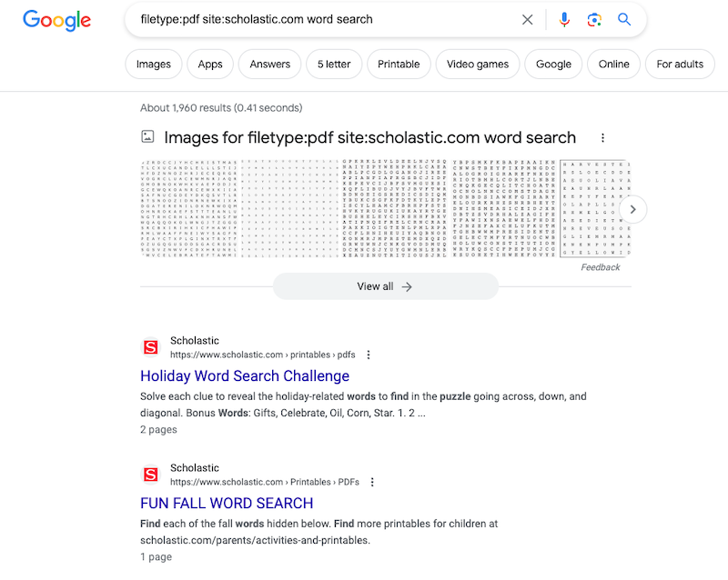The width and height of the screenshot is (728, 580).
Task: Advance the image carousel with the right arrow
Action: point(632,209)
